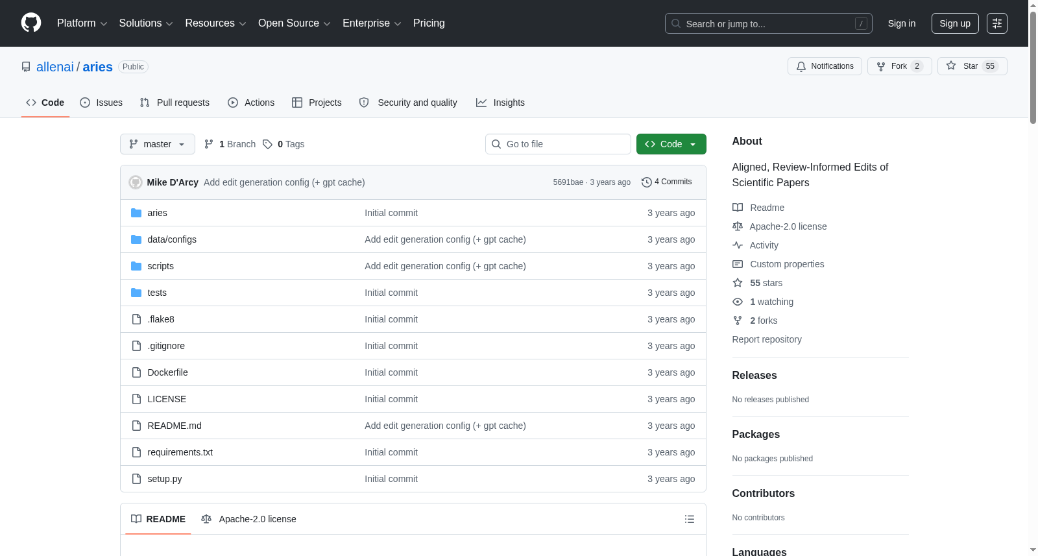
Task: Click the aries repository name link
Action: click(x=98, y=67)
